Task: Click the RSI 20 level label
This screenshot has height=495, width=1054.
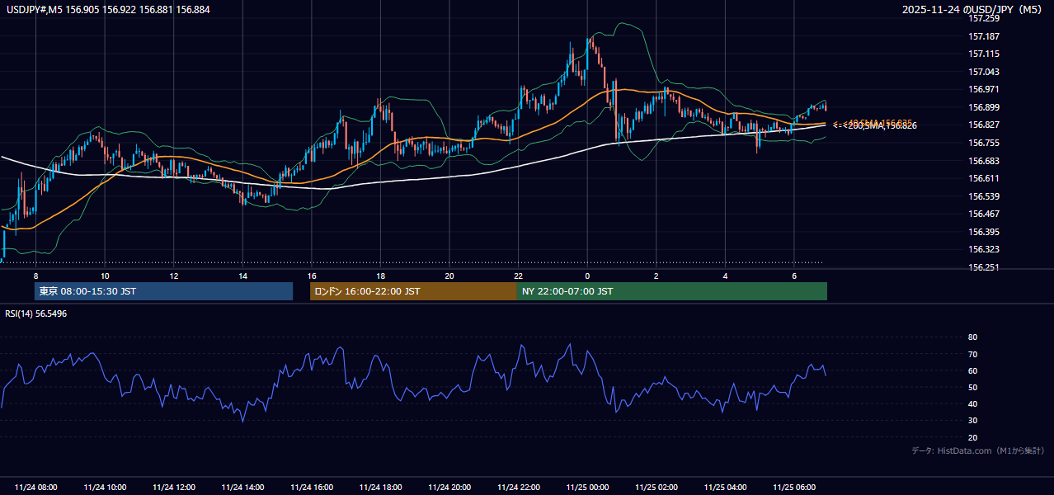Action: tap(973, 437)
